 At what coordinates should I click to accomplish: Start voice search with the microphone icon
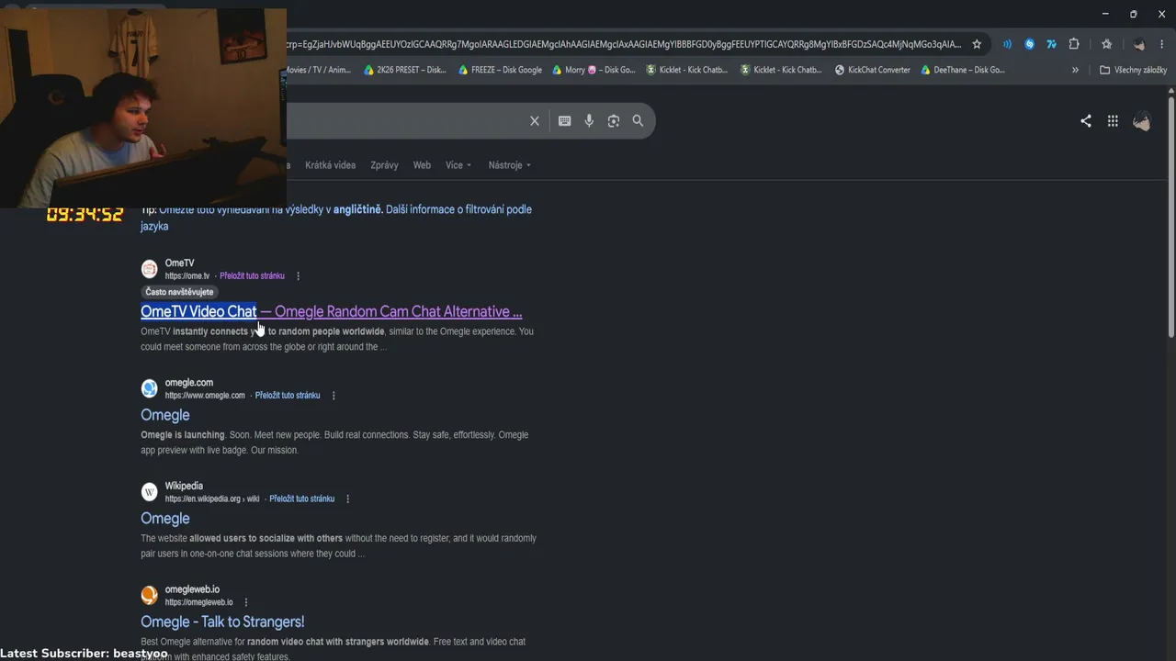click(x=589, y=121)
